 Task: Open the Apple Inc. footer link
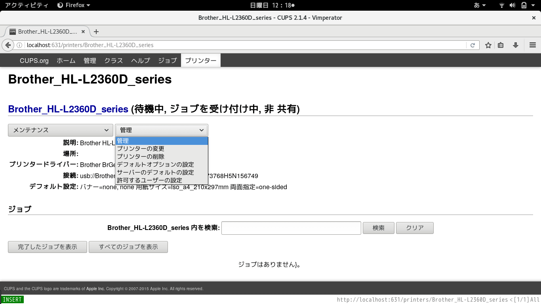point(95,289)
